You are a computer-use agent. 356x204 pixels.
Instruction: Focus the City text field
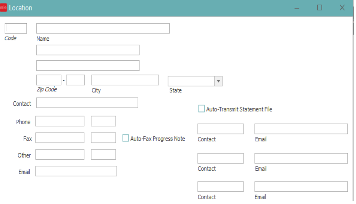(125, 80)
